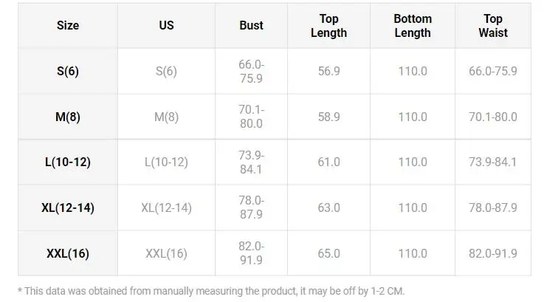Select the L(10-12) size row label
The height and width of the screenshot is (302, 544).
[x=68, y=162]
